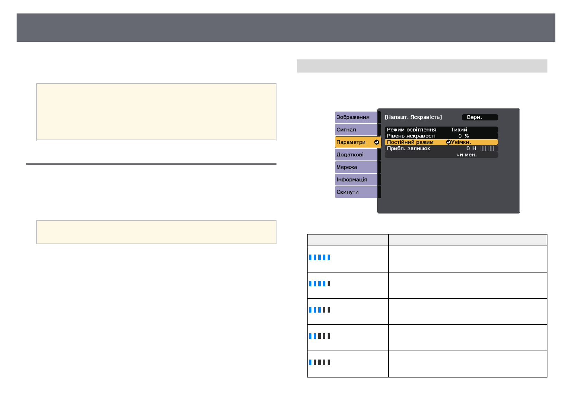
Task: Select the Скинути menu item
Action: click(356, 192)
